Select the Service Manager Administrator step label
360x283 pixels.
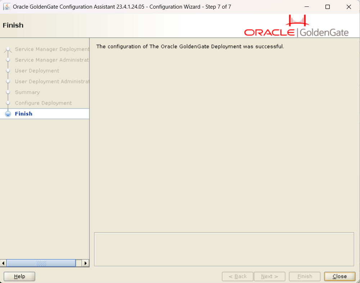[x=52, y=60]
